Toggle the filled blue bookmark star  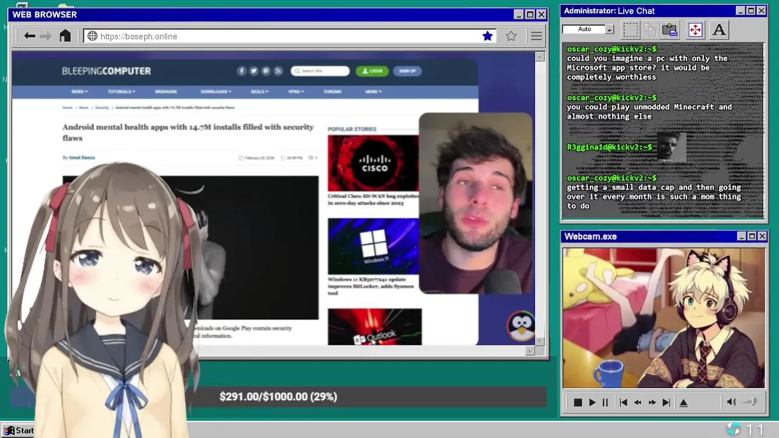click(x=487, y=36)
